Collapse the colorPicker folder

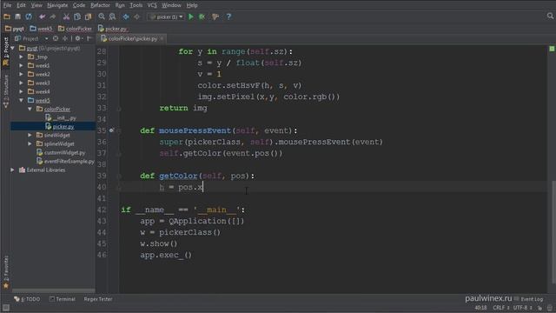30,109
